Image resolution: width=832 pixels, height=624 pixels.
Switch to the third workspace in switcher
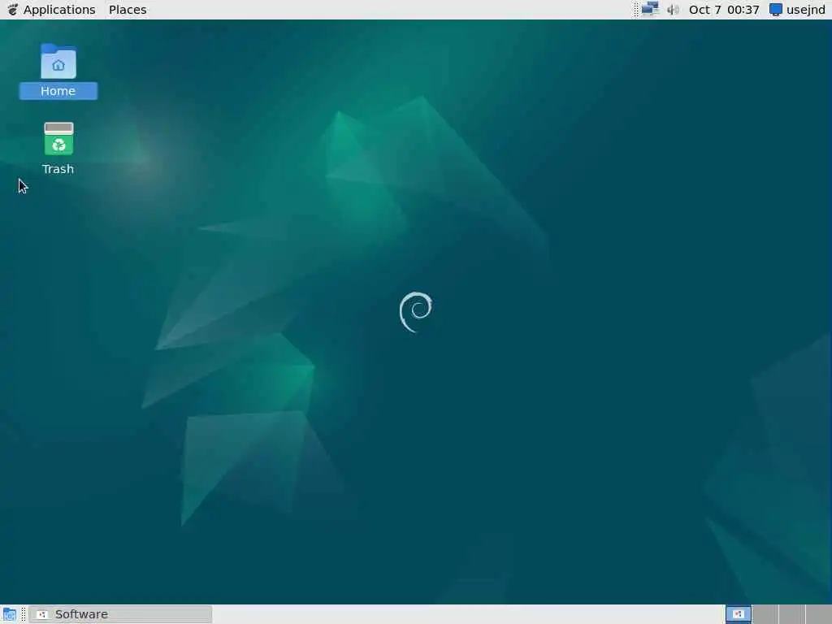(791, 614)
